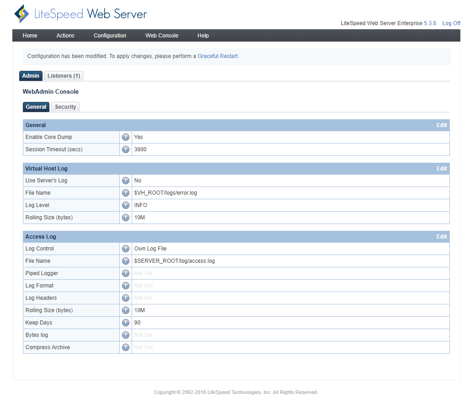The image size is (475, 415).
Task: Click the copyright footer text
Action: point(236,392)
